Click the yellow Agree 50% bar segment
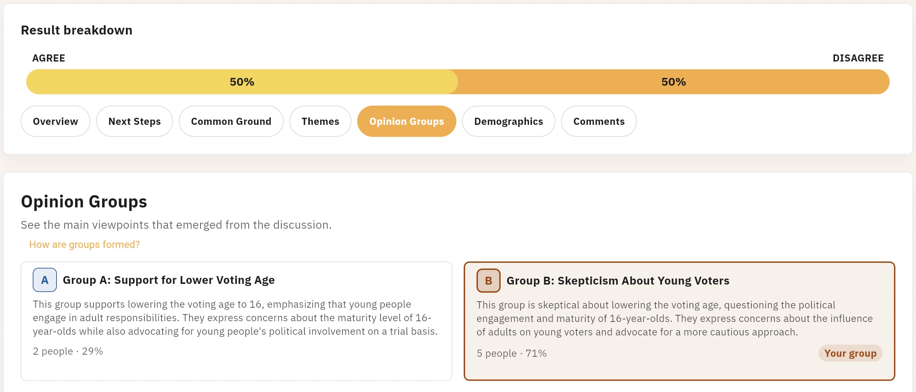 point(242,82)
